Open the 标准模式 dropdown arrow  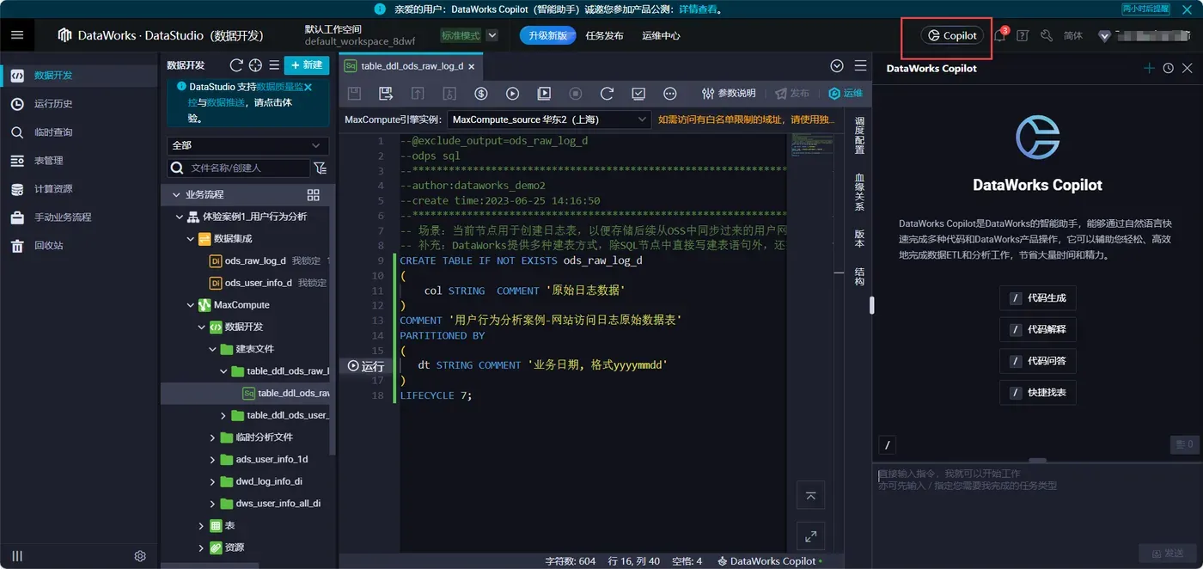pos(492,35)
